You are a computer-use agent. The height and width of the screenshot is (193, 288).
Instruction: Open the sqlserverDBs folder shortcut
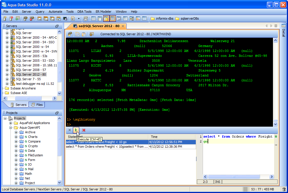pyautogui.click(x=187, y=18)
